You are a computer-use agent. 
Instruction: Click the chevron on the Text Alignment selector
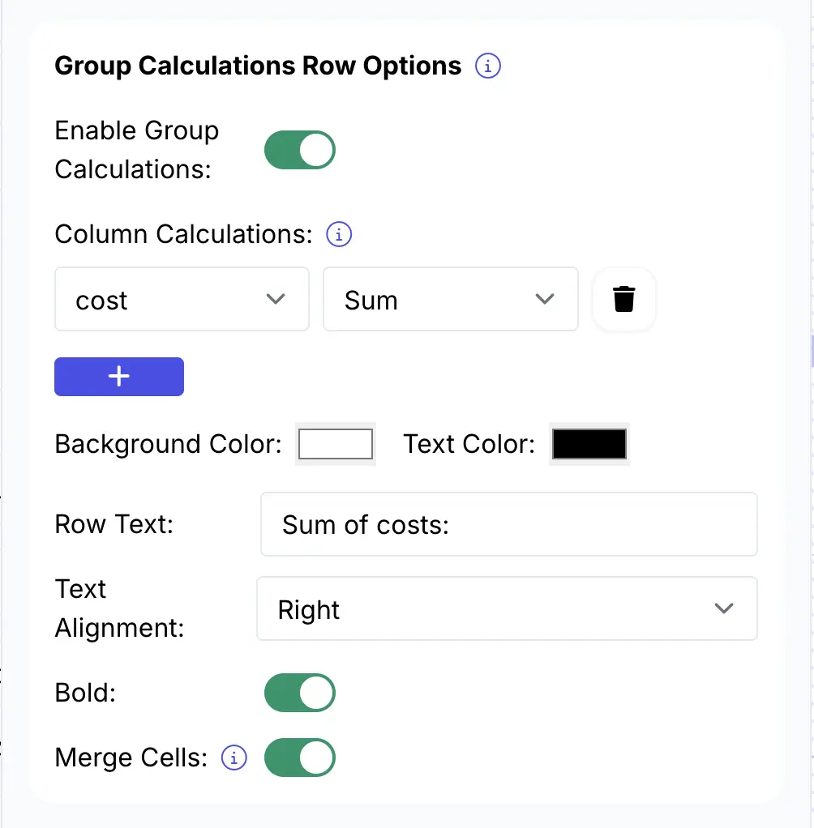pos(724,608)
